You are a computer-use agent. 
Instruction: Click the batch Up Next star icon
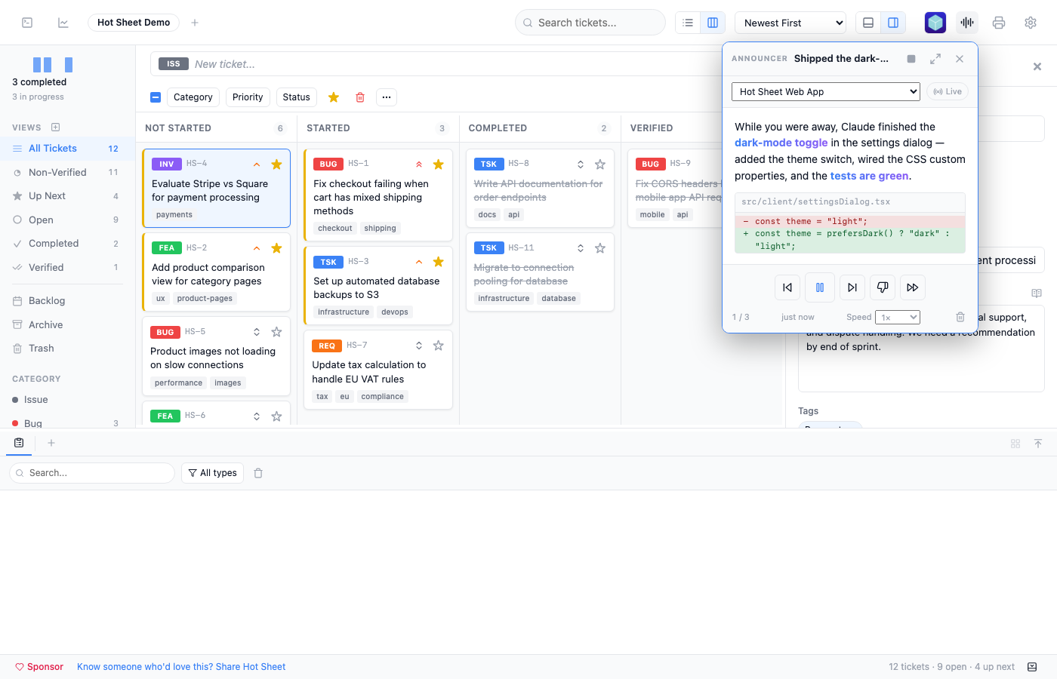point(334,97)
